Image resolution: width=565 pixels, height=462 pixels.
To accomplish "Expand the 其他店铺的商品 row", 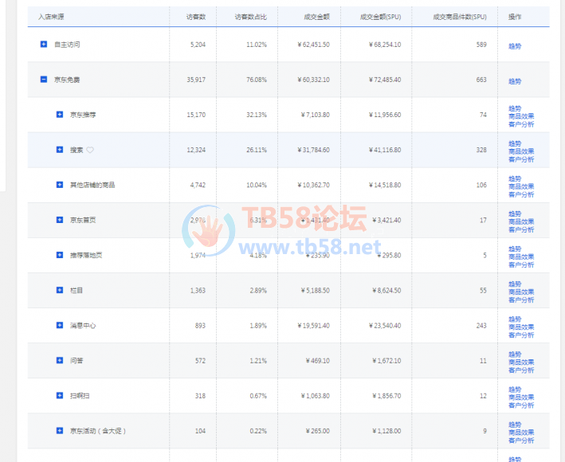I will click(60, 185).
